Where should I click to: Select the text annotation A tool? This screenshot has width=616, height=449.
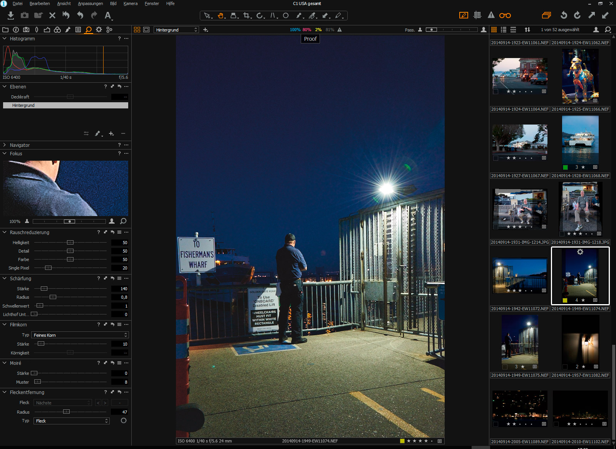click(x=108, y=15)
